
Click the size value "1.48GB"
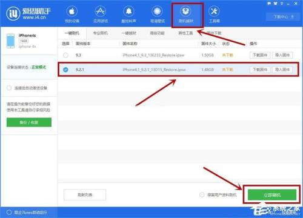tap(207, 70)
